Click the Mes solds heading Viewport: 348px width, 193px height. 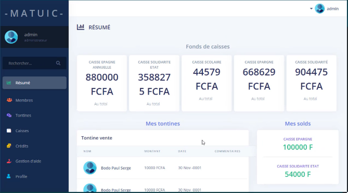(x=298, y=124)
